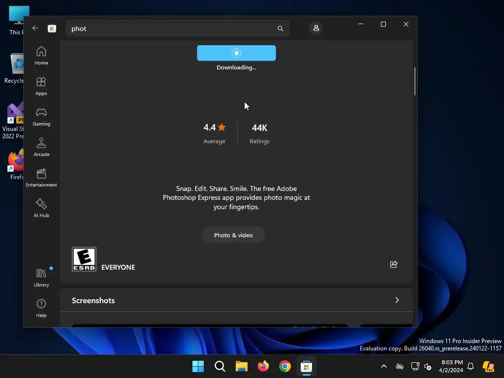Click the EVERYONE rating label
The height and width of the screenshot is (378, 504).
(x=118, y=267)
